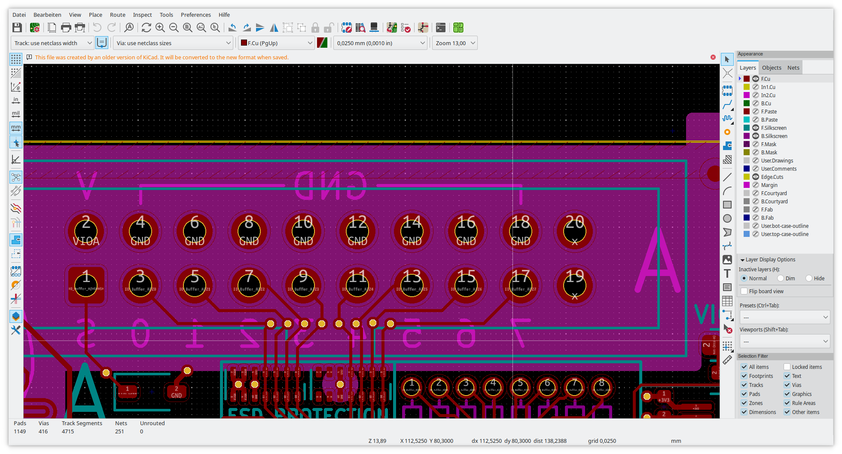Viewport: 842px width, 454px height.
Task: Open the scripting console
Action: coord(441,28)
